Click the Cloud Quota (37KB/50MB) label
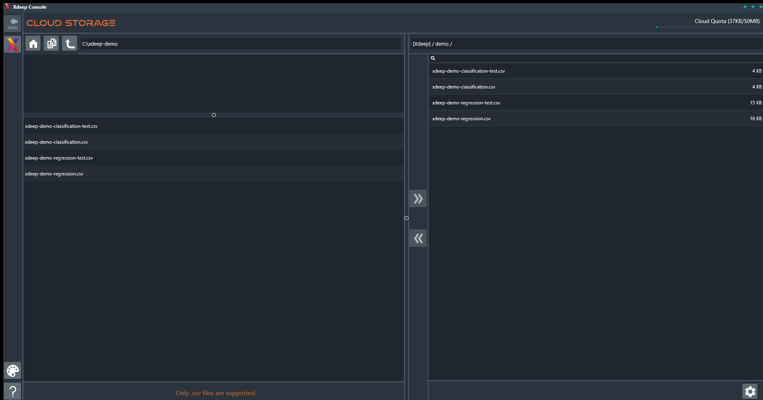Viewport: 763px width, 400px height. click(727, 21)
